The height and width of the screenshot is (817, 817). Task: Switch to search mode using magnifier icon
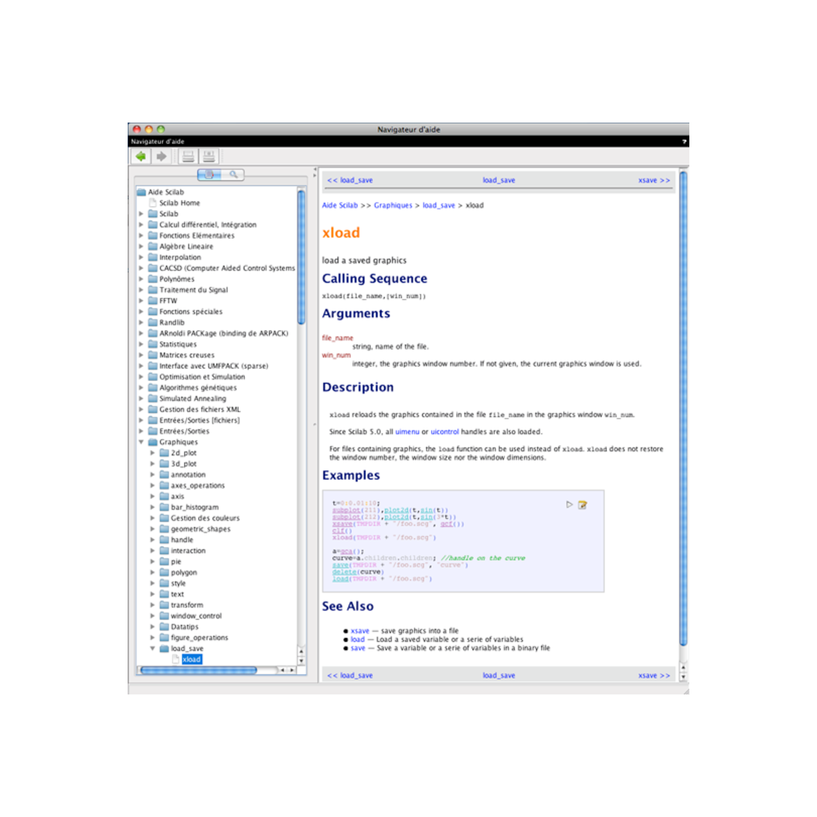[234, 174]
